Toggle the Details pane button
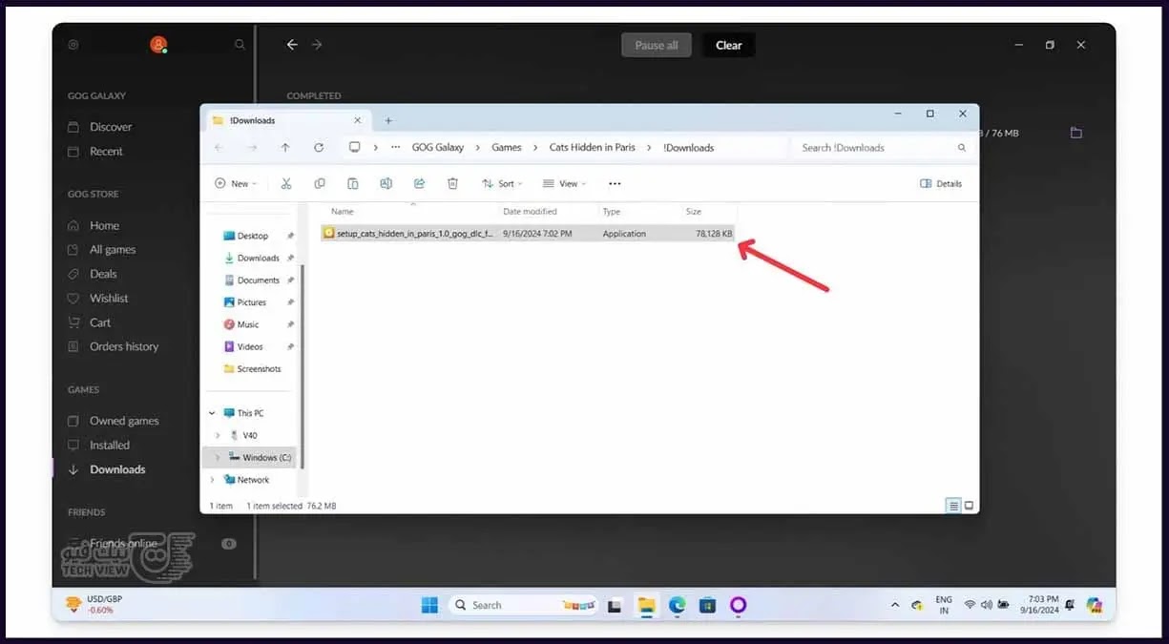 click(941, 183)
